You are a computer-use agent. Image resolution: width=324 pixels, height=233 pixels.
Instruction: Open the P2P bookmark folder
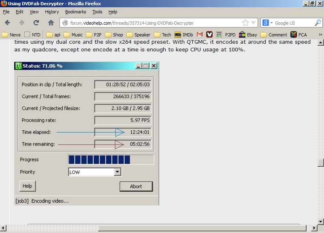[94, 35]
